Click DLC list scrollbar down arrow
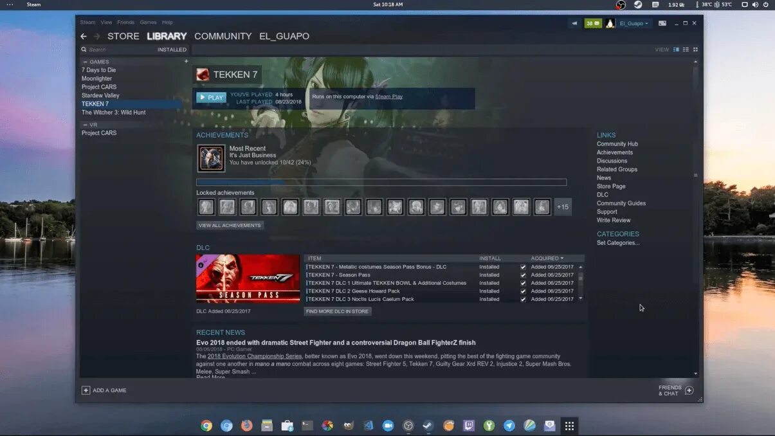Viewport: 775px width, 436px height. tap(581, 298)
